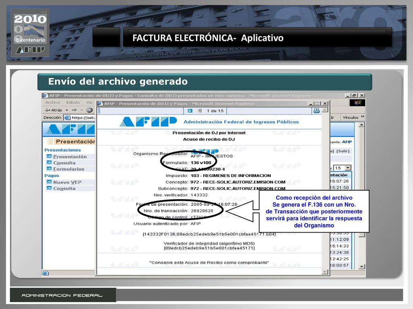Click the scroll up arrow of background window
The width and height of the screenshot is (413, 309).
tap(362, 125)
